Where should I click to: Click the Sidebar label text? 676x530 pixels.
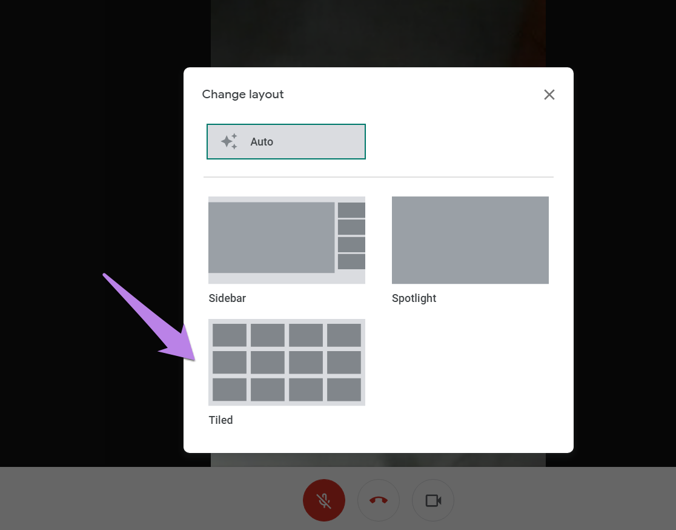tap(227, 298)
